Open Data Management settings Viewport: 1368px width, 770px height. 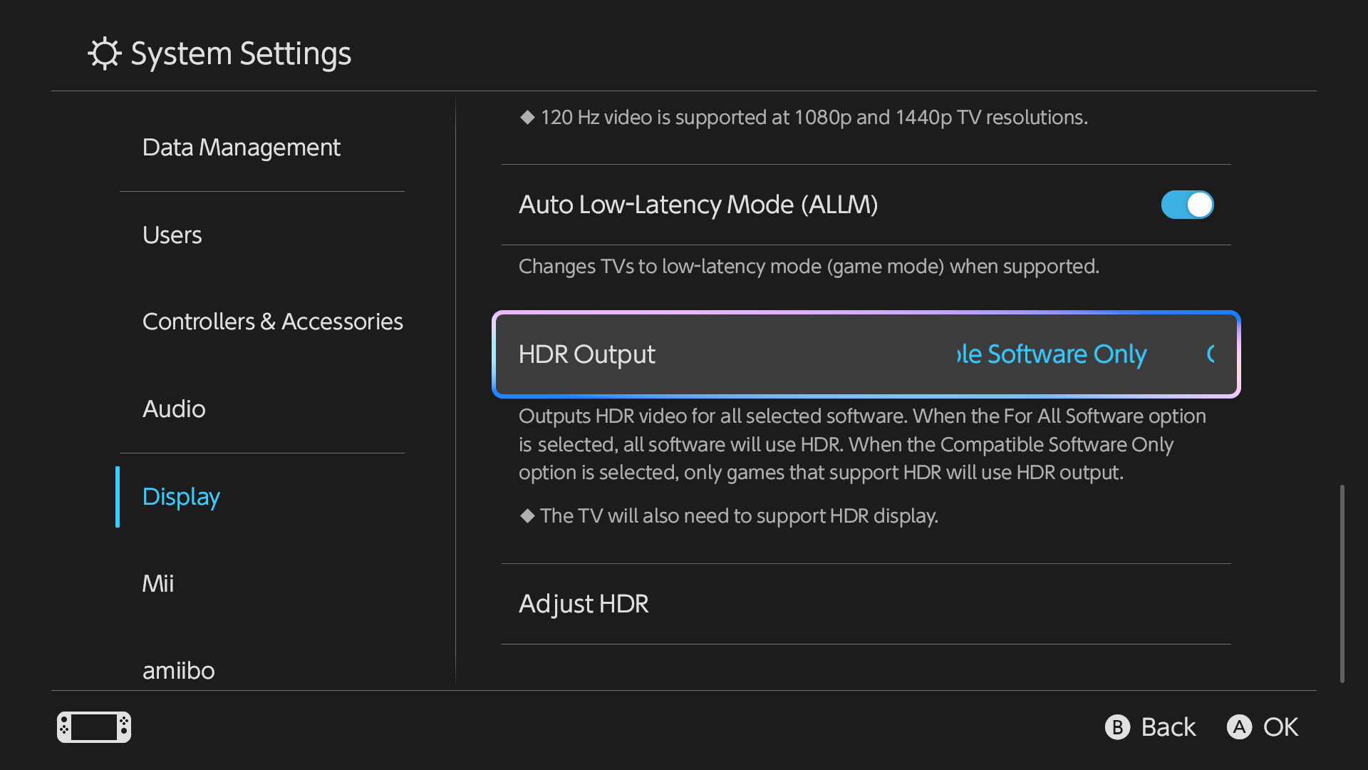241,148
